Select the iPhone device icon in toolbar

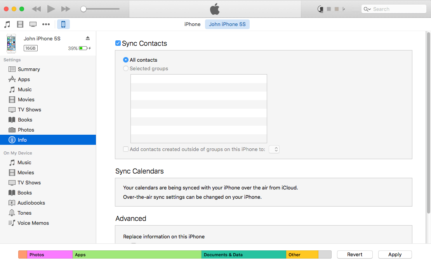point(63,24)
